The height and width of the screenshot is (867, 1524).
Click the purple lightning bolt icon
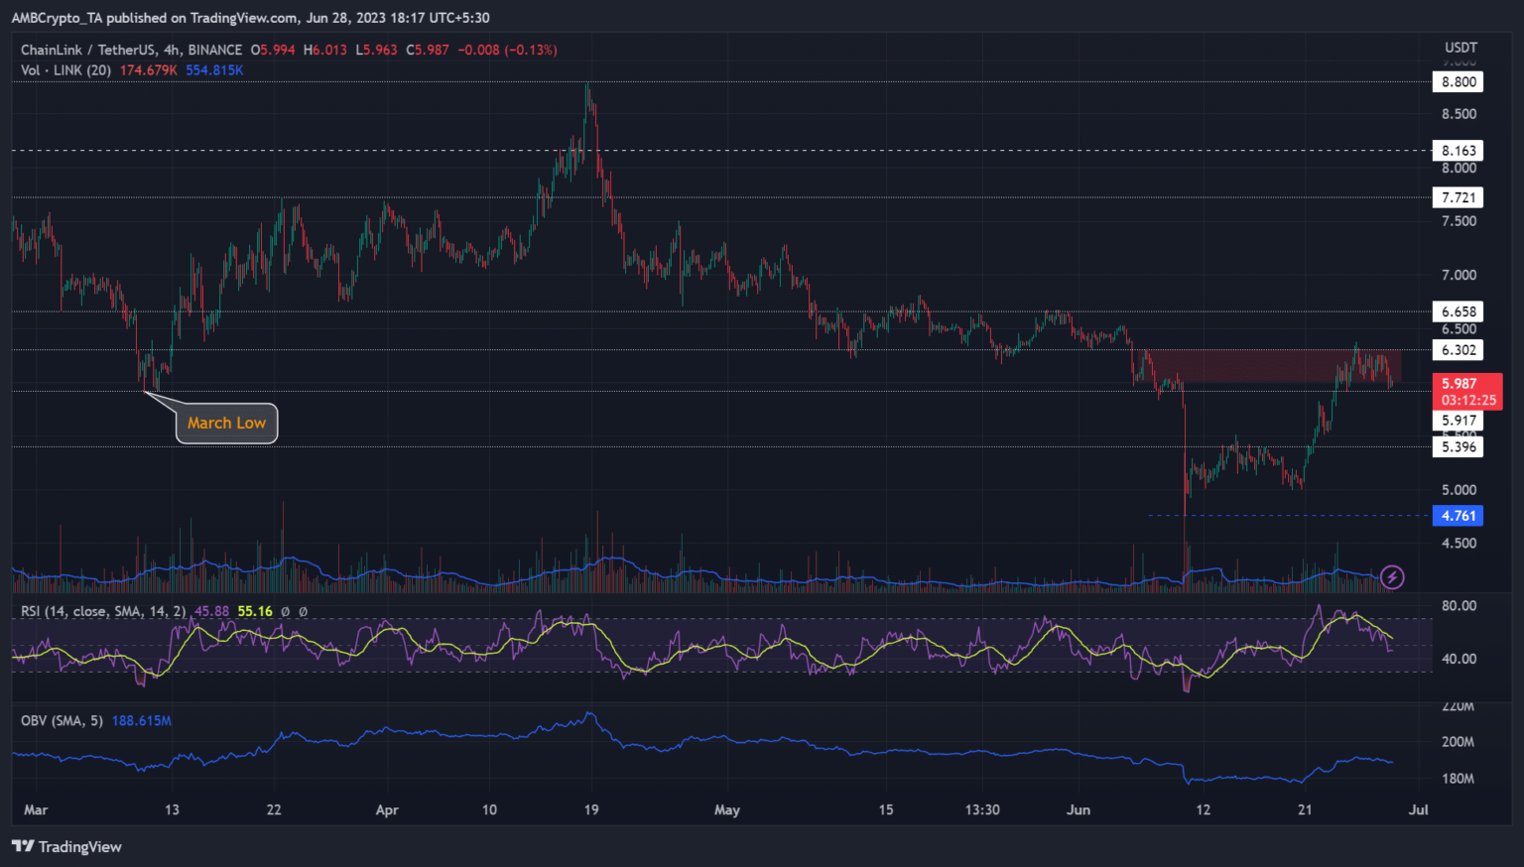[x=1392, y=576]
